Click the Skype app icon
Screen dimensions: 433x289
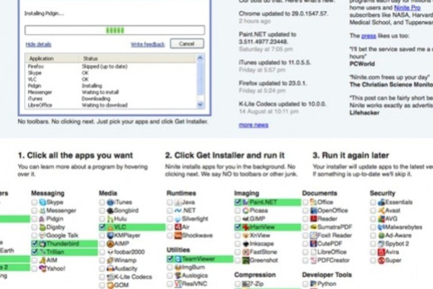point(42,202)
